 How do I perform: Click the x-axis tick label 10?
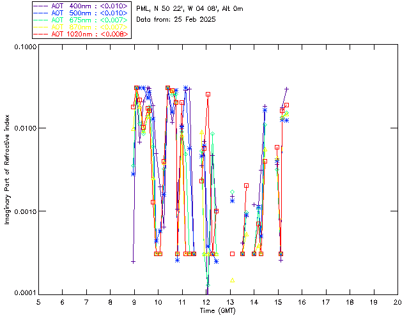pos(158,302)
